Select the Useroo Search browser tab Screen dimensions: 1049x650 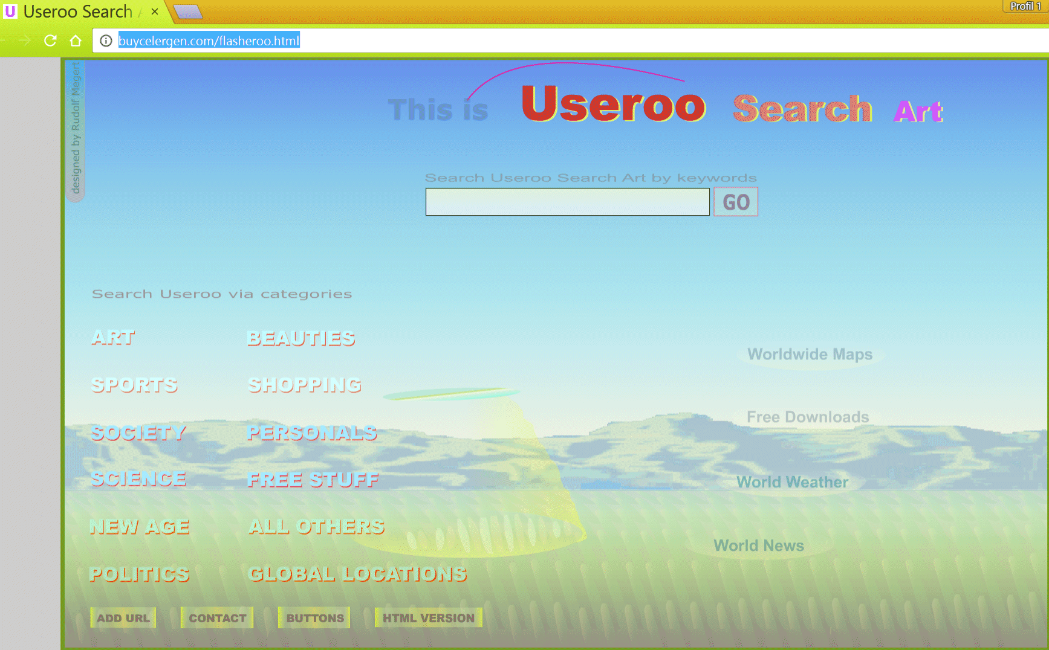[82, 11]
